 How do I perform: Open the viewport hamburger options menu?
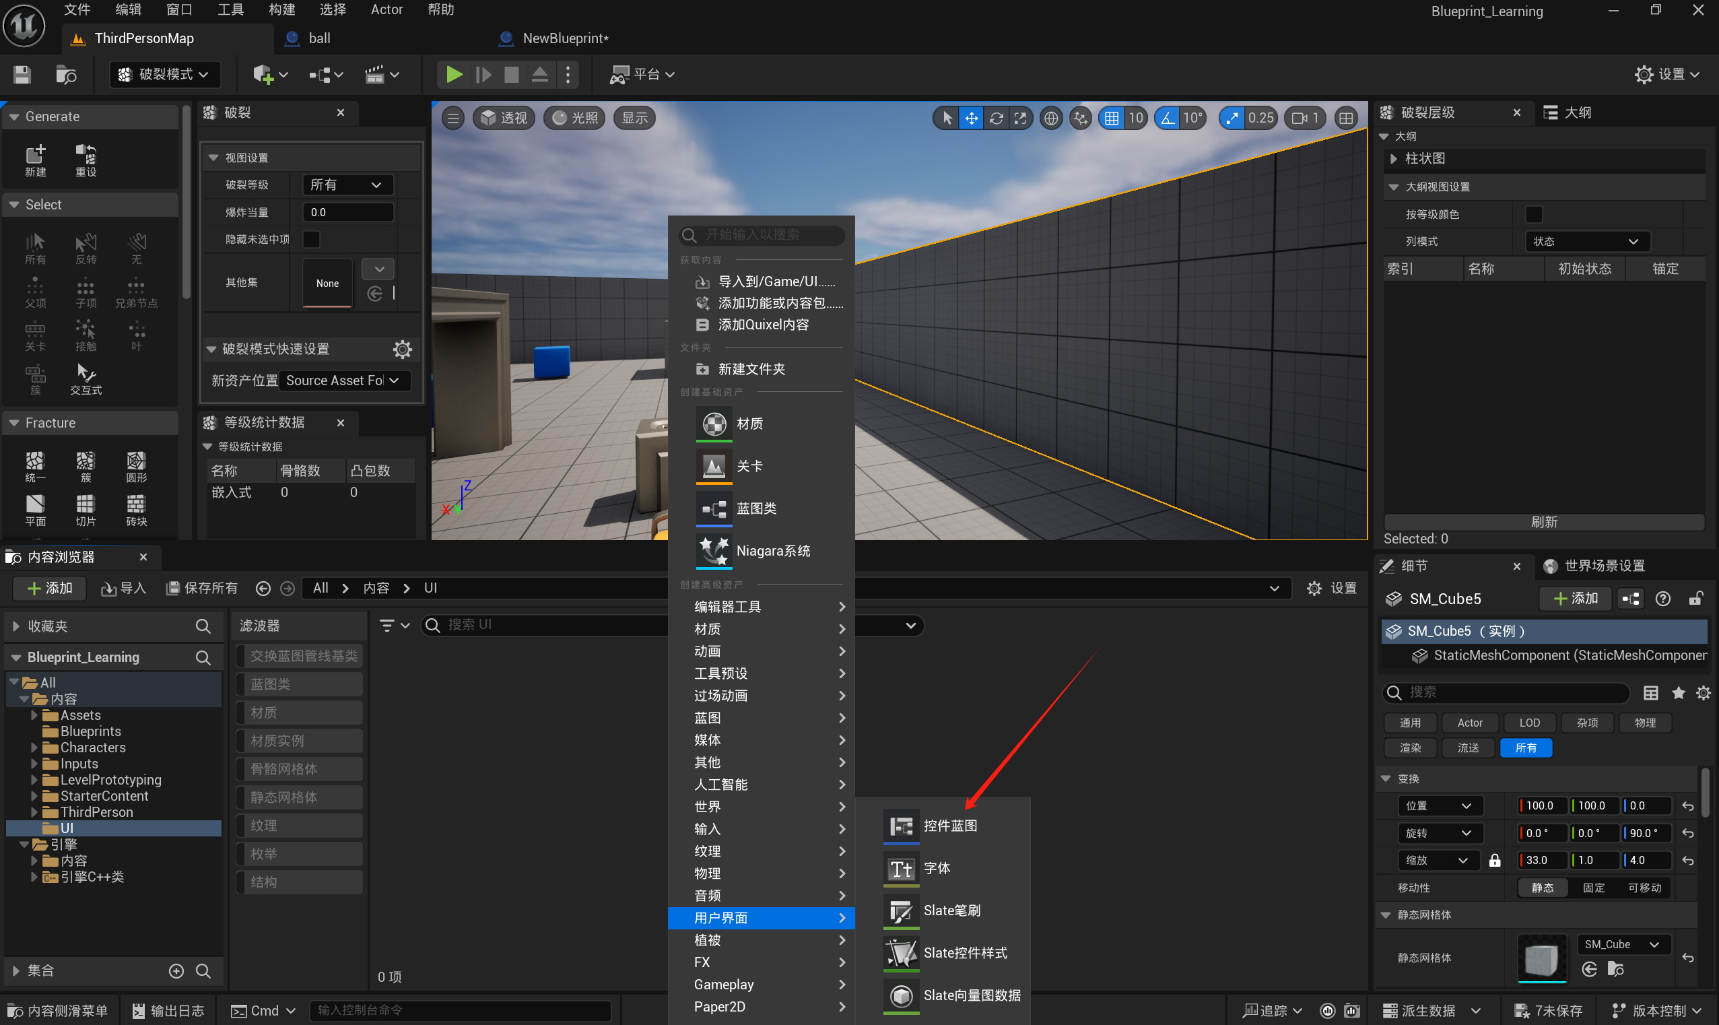pyautogui.click(x=453, y=118)
